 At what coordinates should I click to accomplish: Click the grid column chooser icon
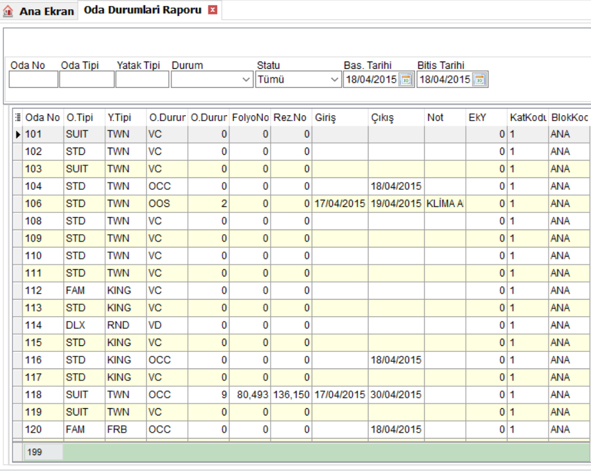point(17,117)
